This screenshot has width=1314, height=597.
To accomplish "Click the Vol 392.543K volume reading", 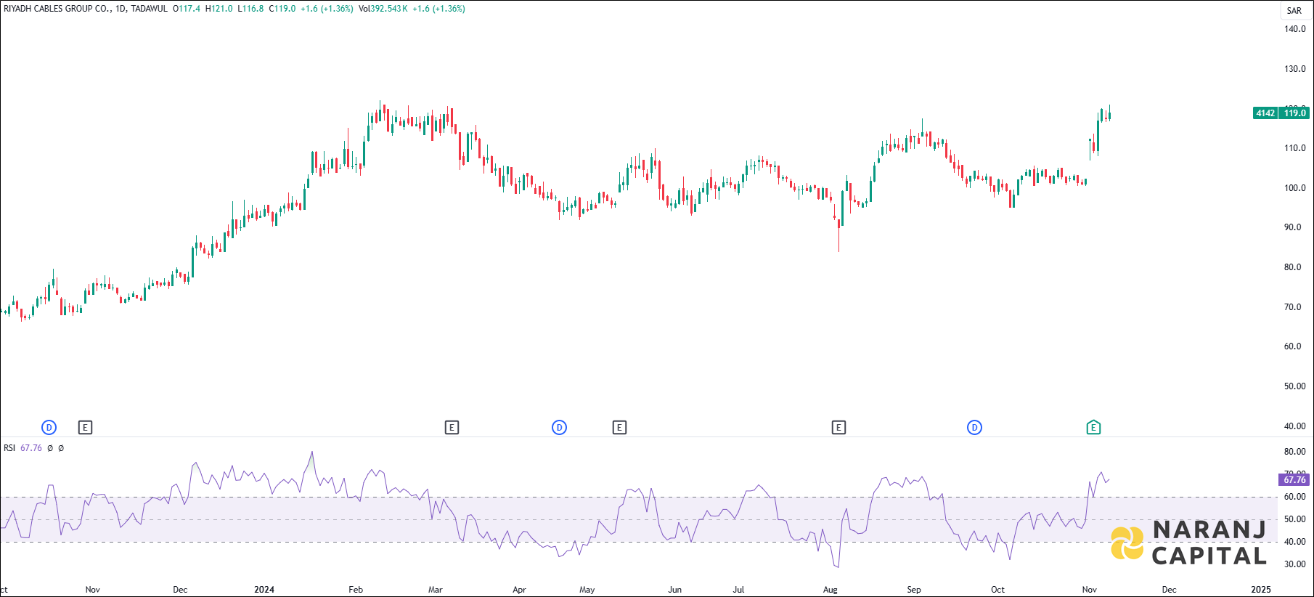I will (x=383, y=9).
